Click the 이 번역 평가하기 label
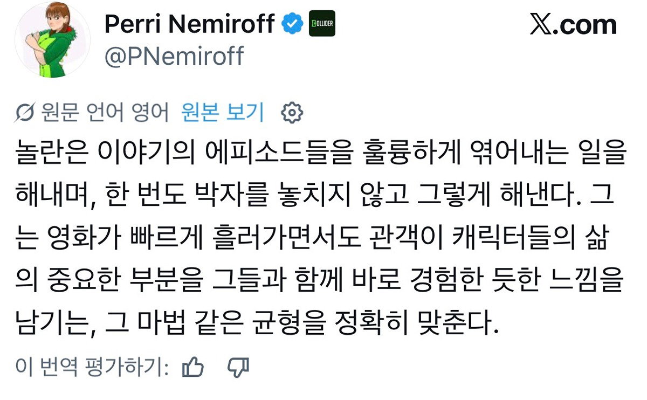647x400 pixels. 92,368
